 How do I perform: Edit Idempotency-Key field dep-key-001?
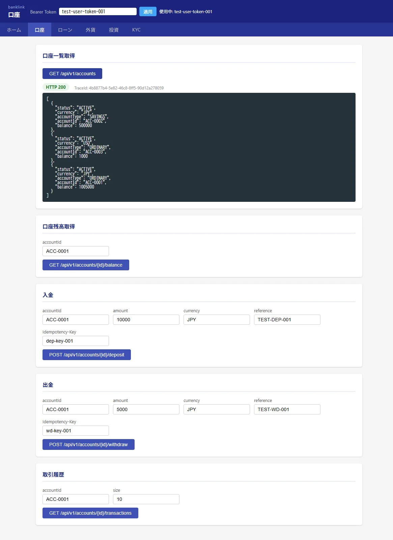click(x=76, y=341)
